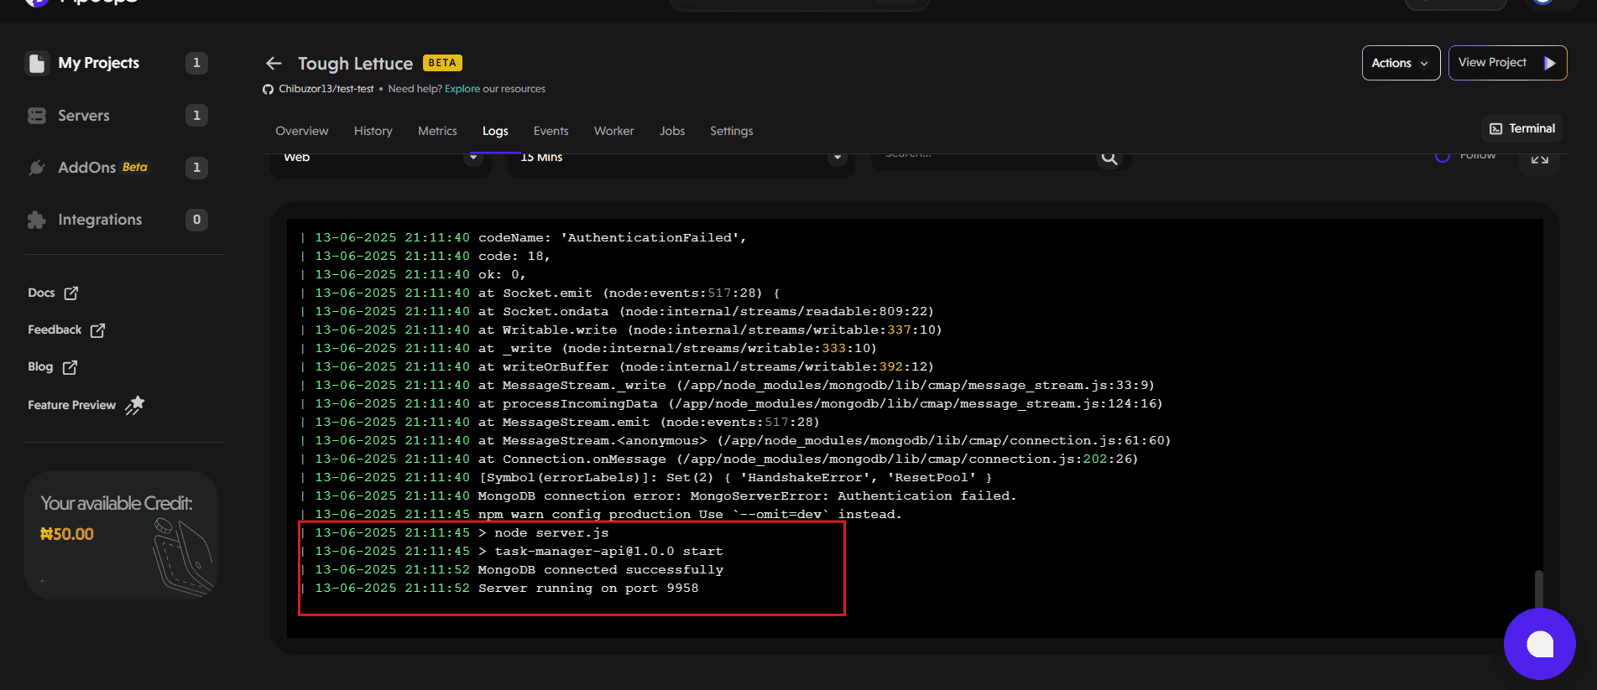1597x690 pixels.
Task: Click the Integrations puzzle icon
Action: [x=37, y=220]
